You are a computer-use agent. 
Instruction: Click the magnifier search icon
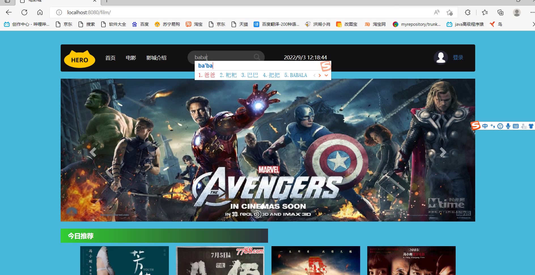[x=257, y=57]
